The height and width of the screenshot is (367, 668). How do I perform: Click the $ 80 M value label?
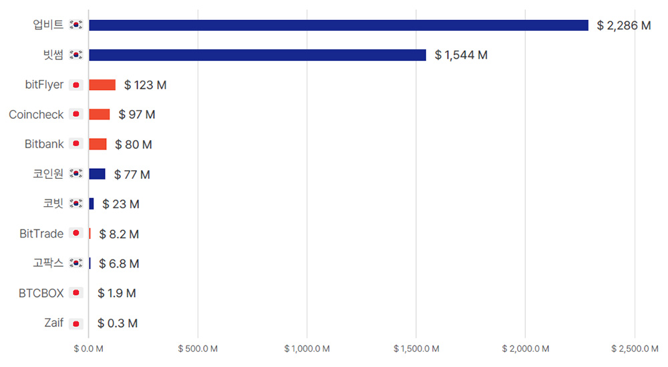[134, 144]
